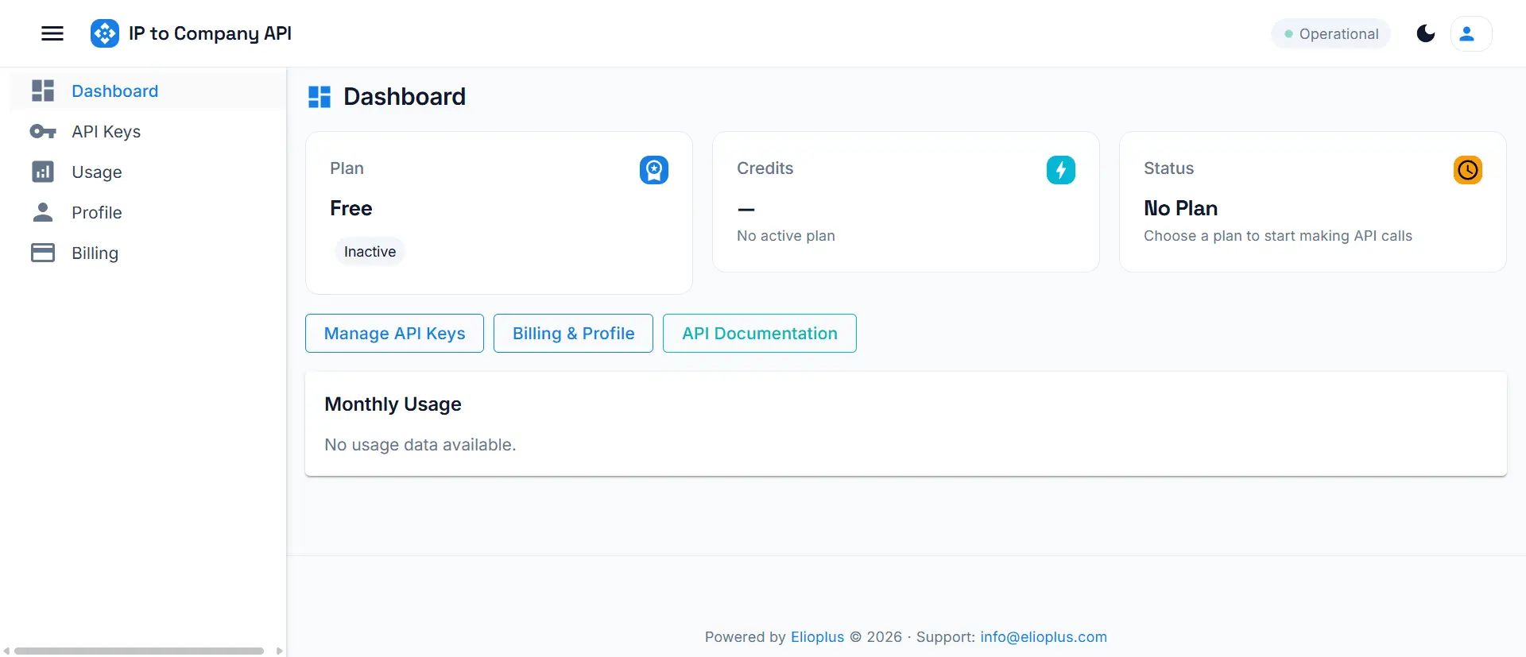Click the Operational status badge
1526x657 pixels.
point(1331,33)
